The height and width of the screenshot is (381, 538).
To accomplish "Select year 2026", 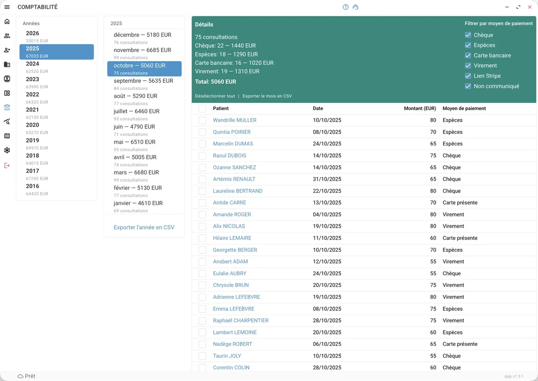I will [57, 37].
